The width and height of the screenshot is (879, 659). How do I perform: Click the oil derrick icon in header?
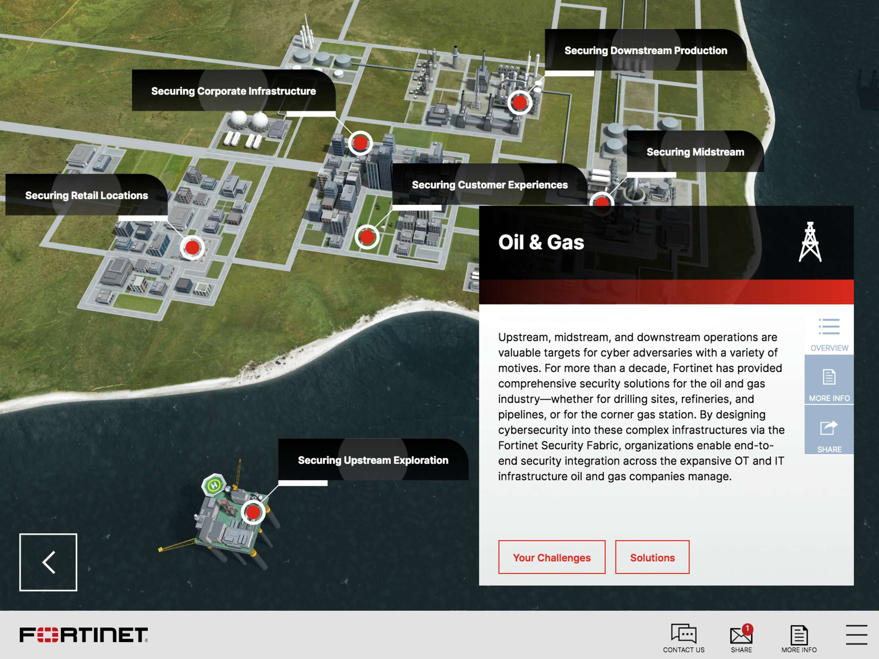810,242
